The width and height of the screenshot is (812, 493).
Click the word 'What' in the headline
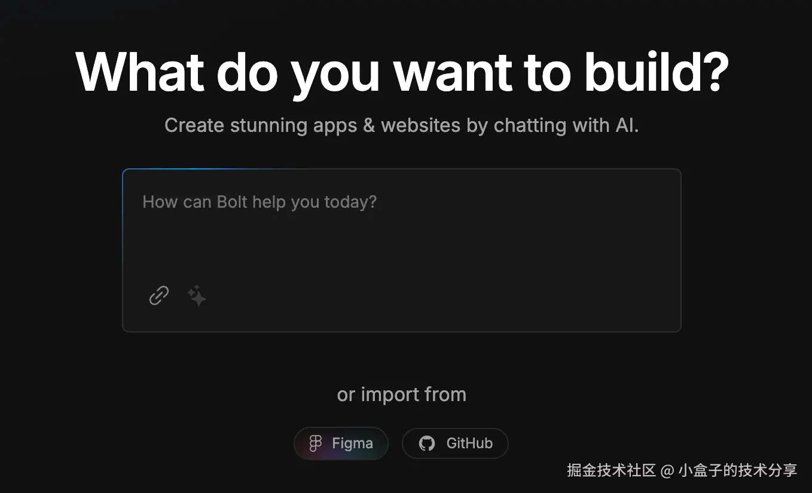pos(141,72)
